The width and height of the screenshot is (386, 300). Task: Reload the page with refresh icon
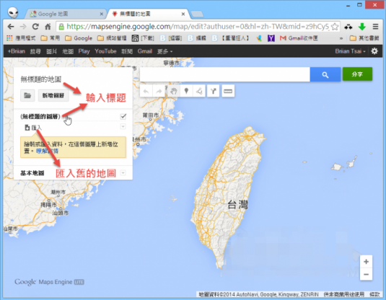click(35, 27)
